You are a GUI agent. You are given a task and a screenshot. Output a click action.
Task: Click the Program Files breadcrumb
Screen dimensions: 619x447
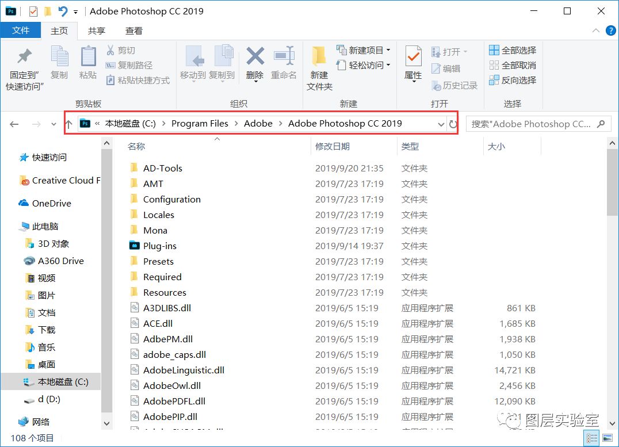(200, 124)
